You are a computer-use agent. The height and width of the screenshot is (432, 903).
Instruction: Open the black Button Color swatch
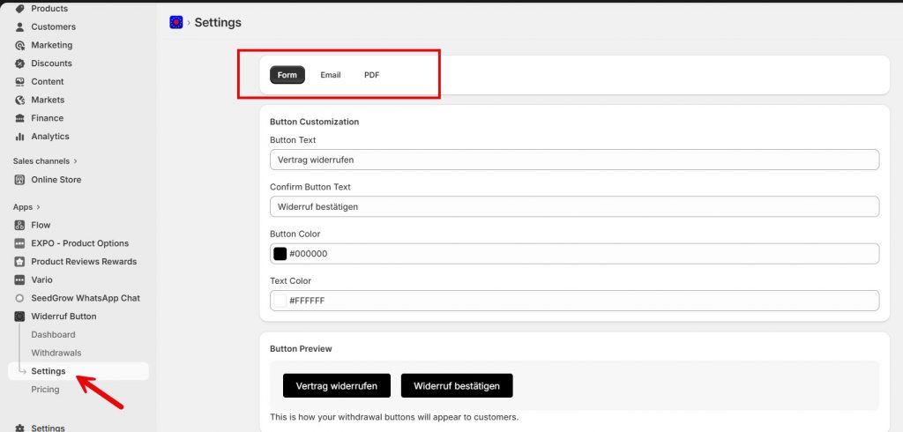point(280,254)
